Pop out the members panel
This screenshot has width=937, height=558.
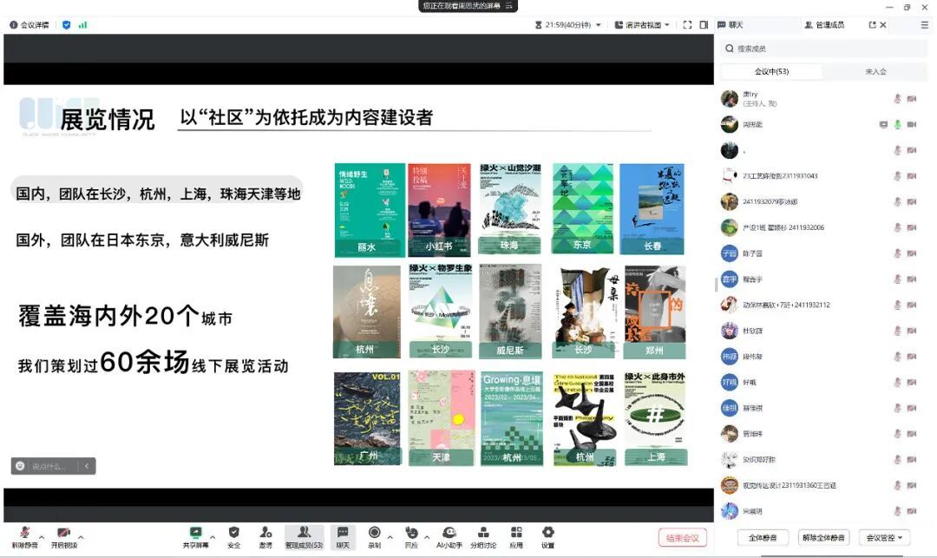pyautogui.click(x=872, y=25)
